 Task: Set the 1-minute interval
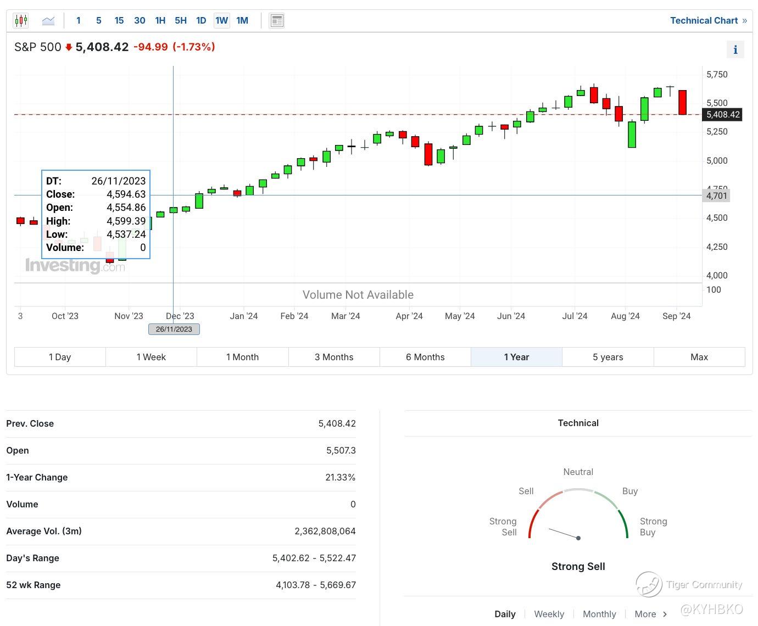79,21
